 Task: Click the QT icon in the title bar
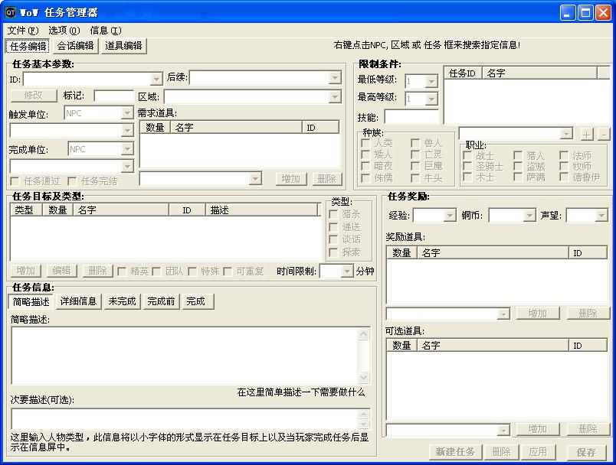(x=10, y=11)
